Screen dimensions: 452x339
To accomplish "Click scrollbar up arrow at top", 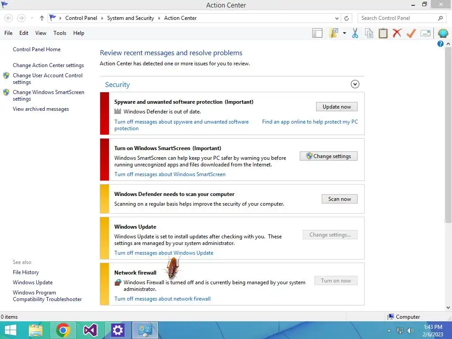I will [448, 44].
